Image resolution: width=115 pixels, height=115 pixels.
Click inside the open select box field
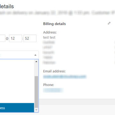(x=17, y=55)
